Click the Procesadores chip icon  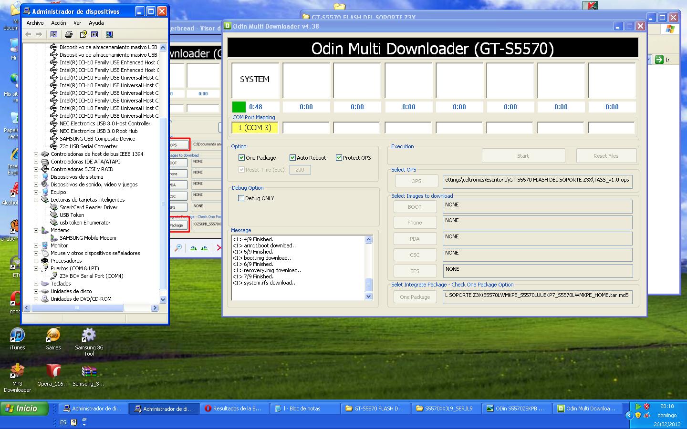click(45, 261)
